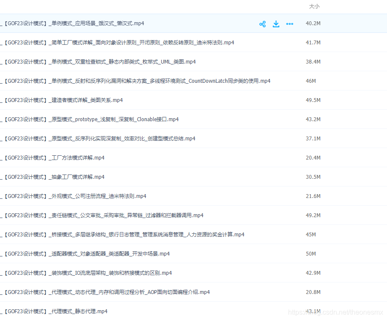Screen dimensions: 387x320
Task: Sort by the 大小 column header
Action: [x=314, y=6]
